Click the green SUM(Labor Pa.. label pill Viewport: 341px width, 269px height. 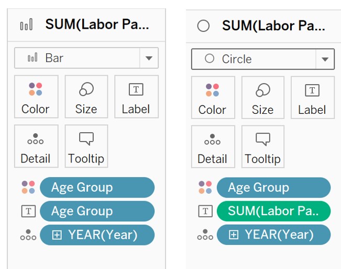(x=273, y=211)
